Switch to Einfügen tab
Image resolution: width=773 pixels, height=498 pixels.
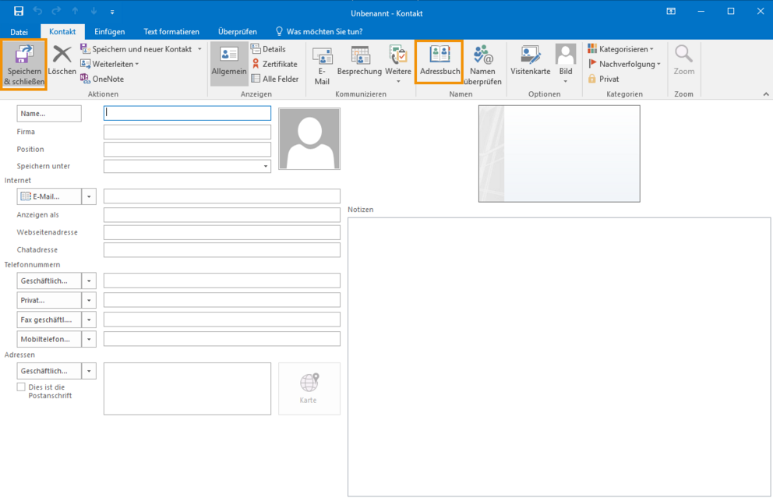click(x=109, y=31)
